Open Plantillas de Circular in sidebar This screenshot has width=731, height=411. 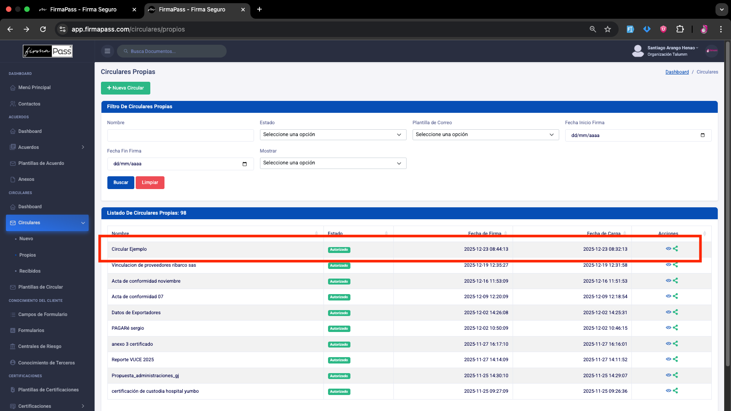coord(40,287)
